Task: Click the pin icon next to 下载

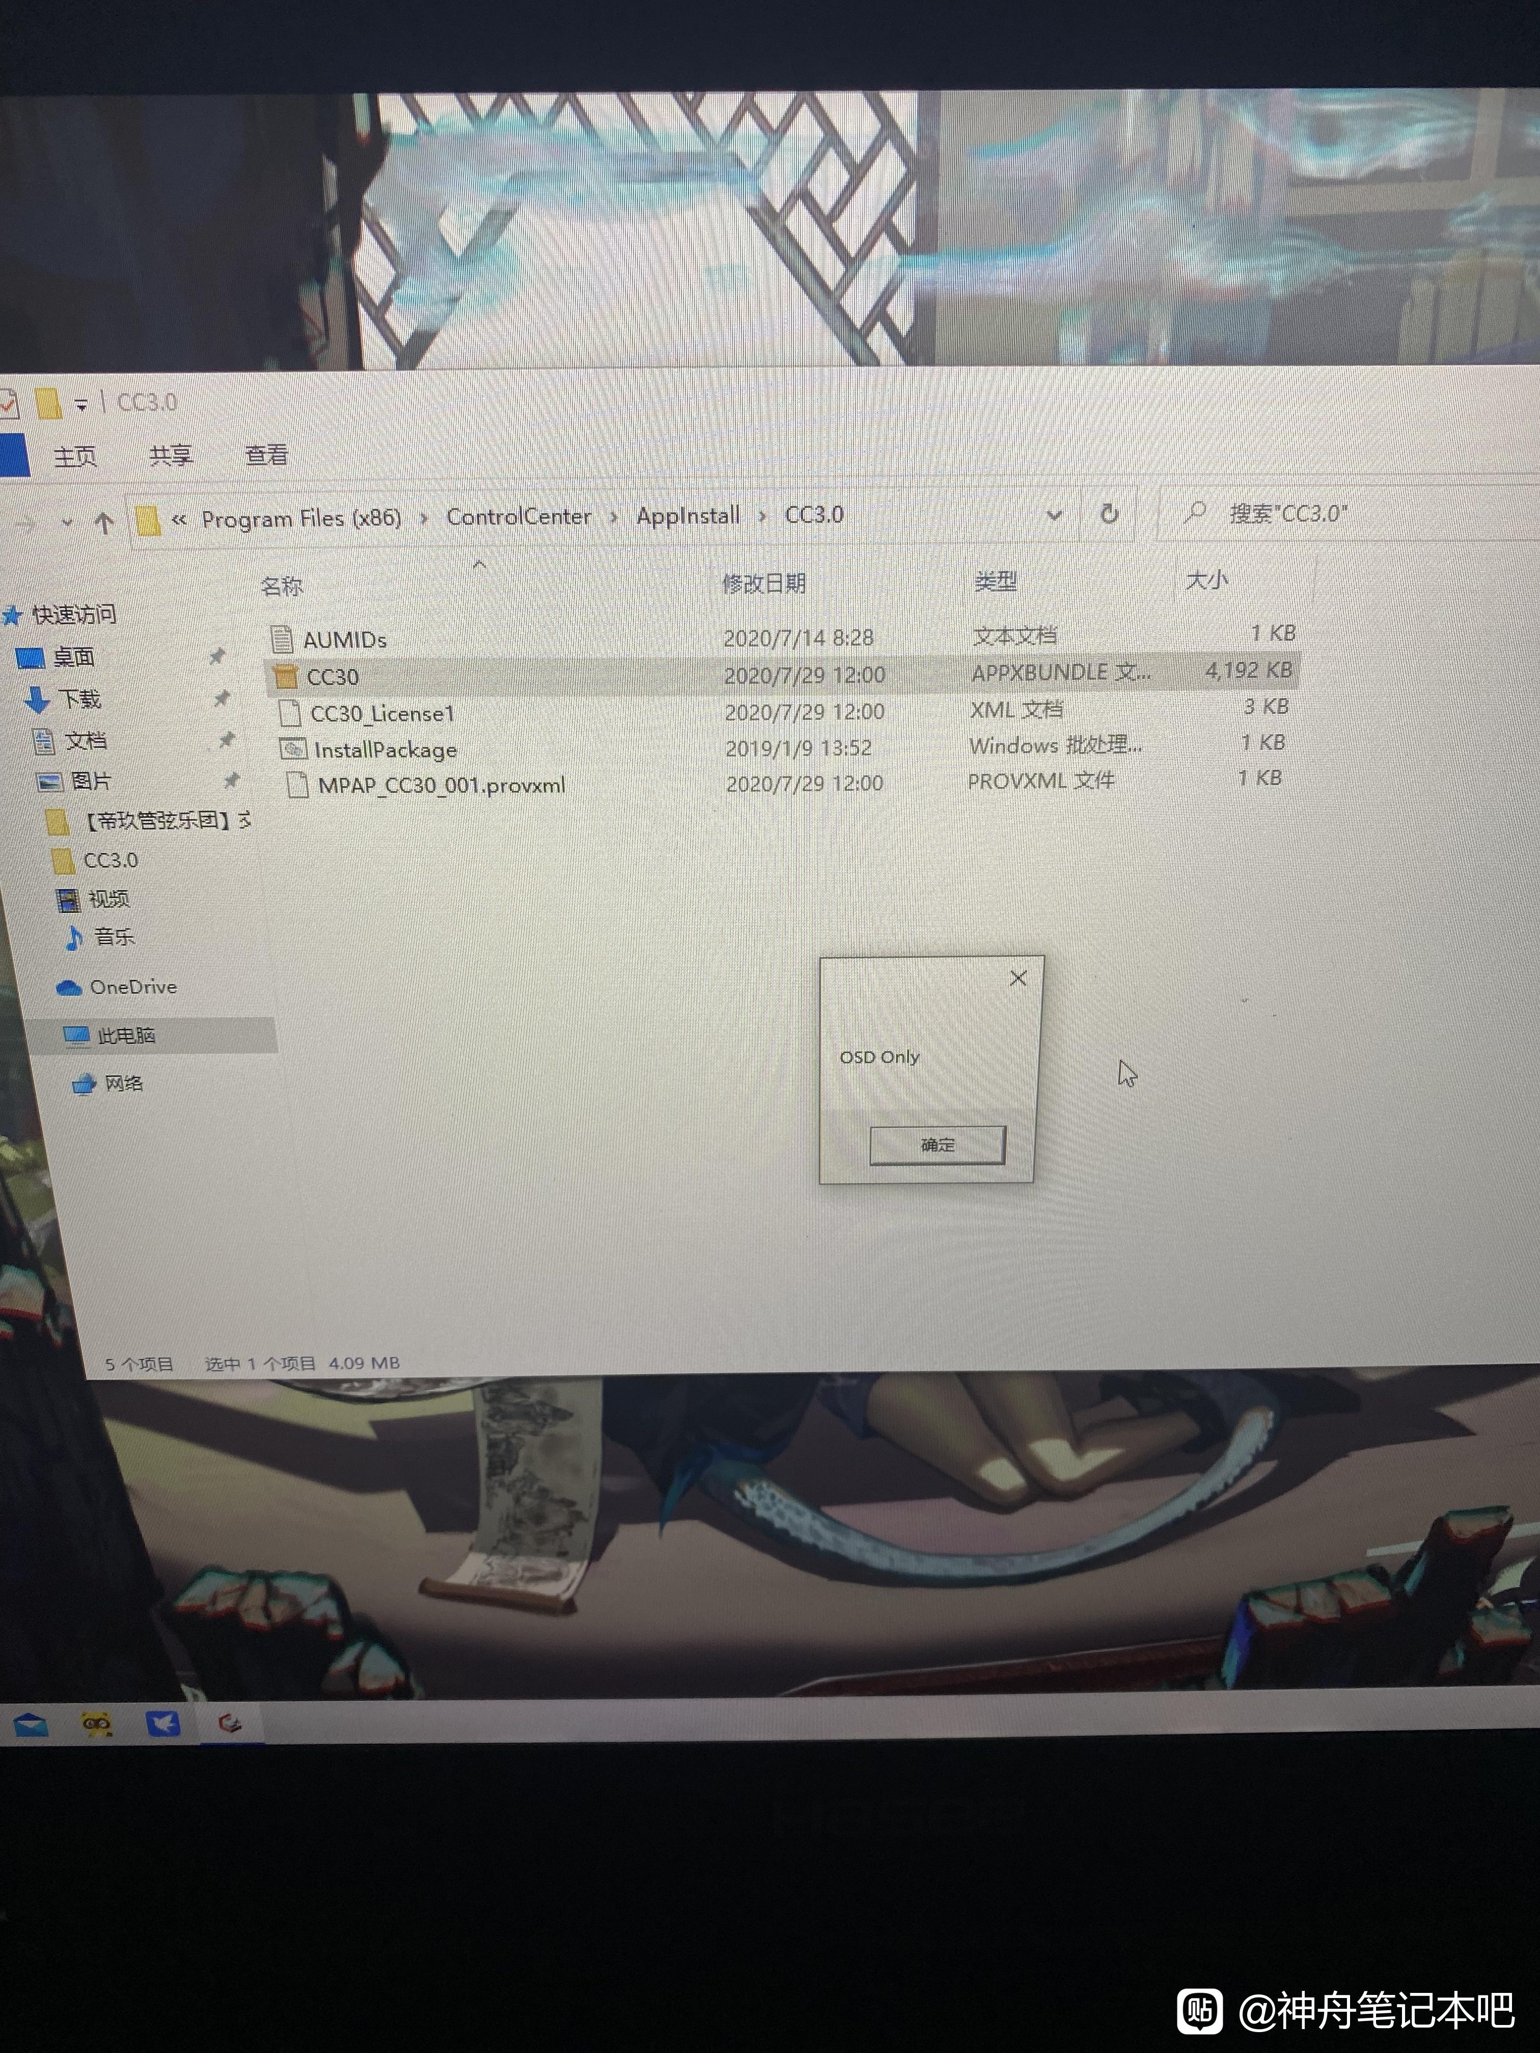Action: click(221, 698)
